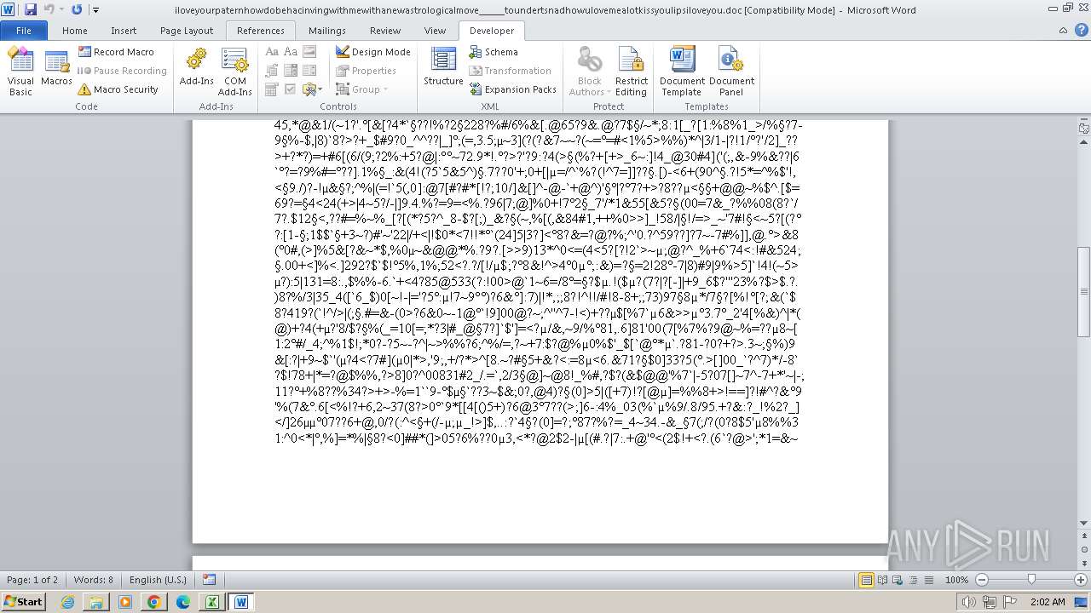
Task: Click inside the document text body
Action: 537,281
